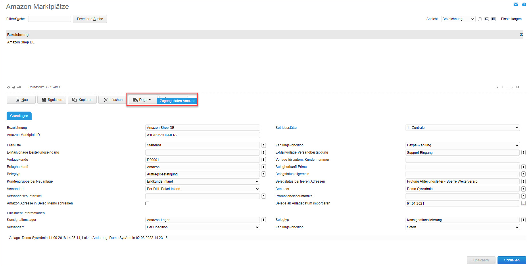The image size is (532, 266).
Task: Click lookup icon beside Promotiondiscountartikel
Action: click(523, 196)
